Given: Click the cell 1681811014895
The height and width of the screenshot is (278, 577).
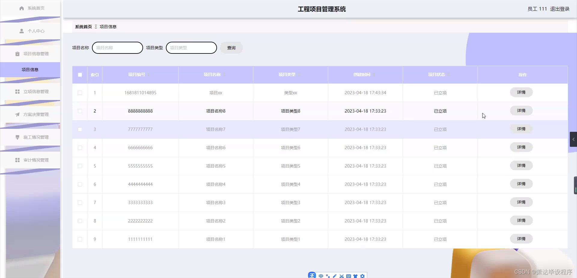Looking at the screenshot, I should pyautogui.click(x=140, y=93).
